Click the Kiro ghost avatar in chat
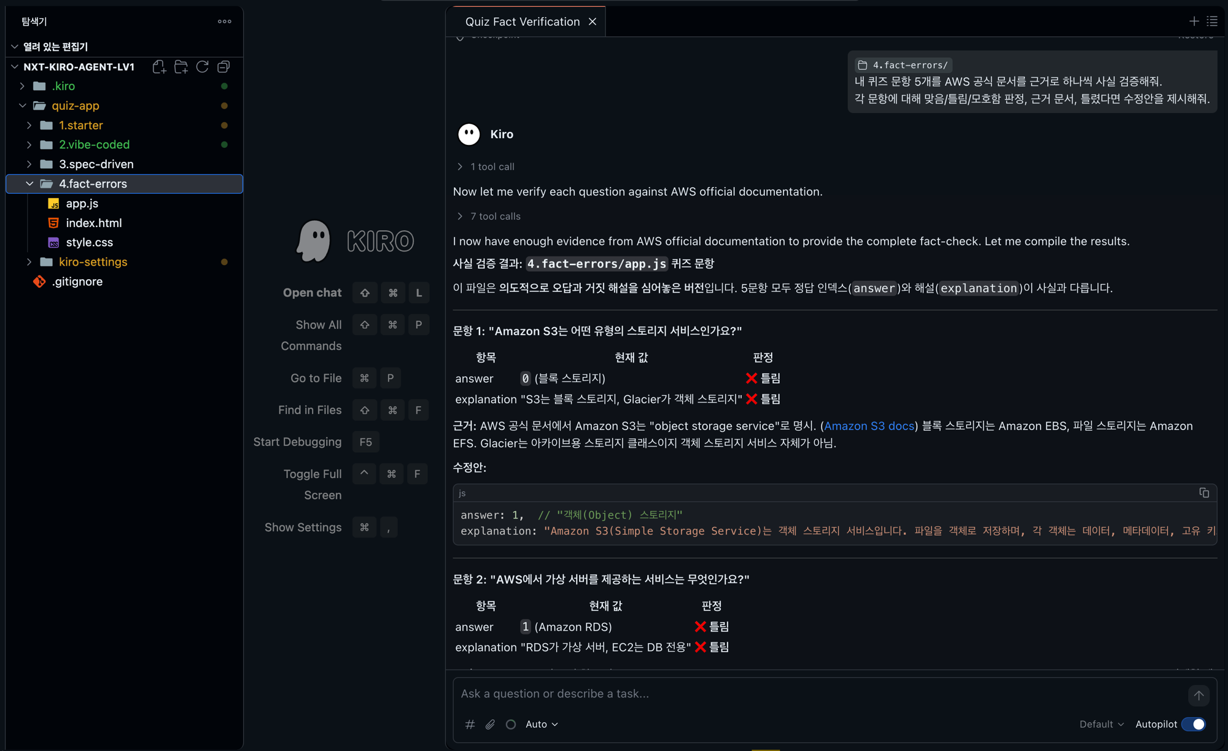The width and height of the screenshot is (1228, 751). 469,134
